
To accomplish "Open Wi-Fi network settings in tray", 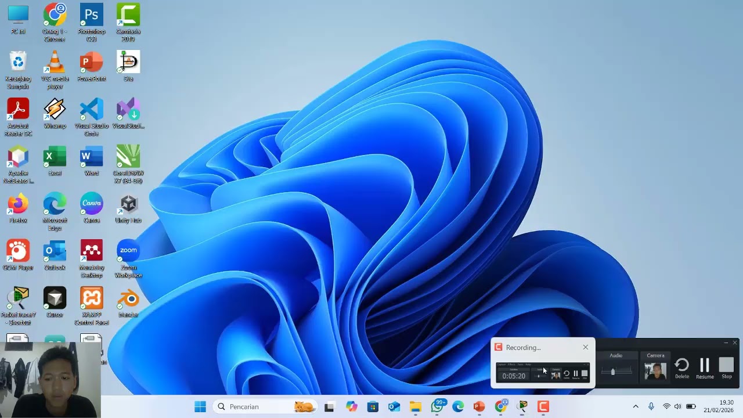I will tap(666, 406).
